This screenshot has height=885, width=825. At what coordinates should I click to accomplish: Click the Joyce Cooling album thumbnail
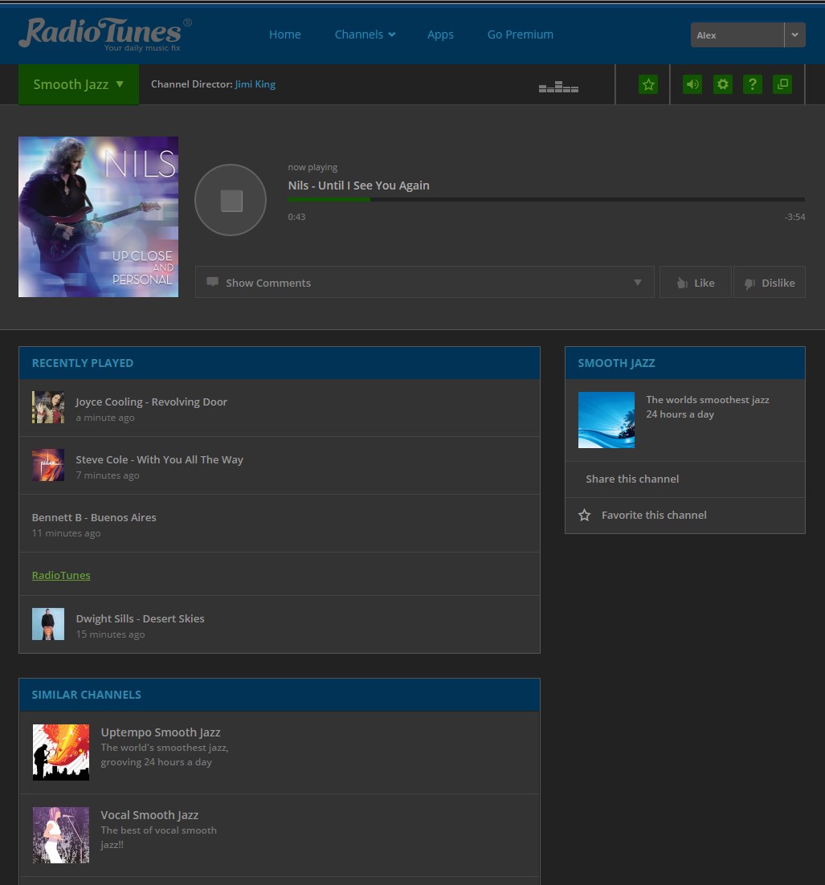click(48, 407)
